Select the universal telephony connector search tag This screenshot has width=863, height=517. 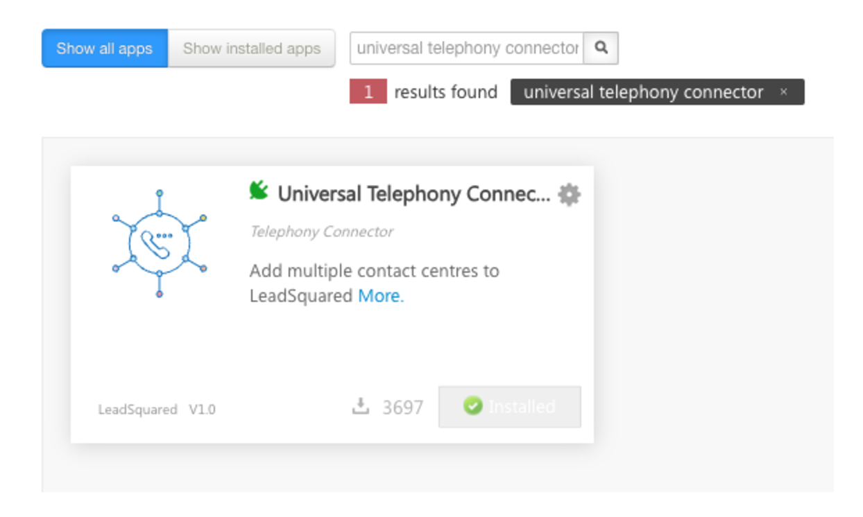[643, 92]
